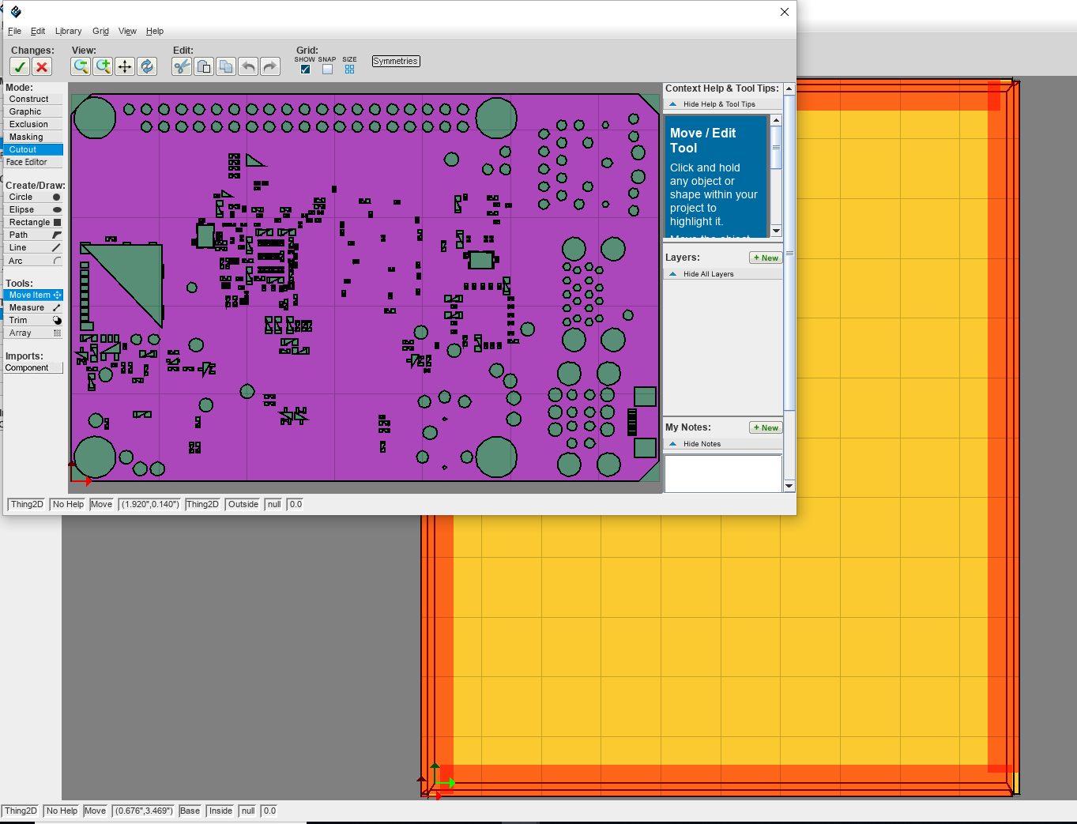Undo the last edit
1077x824 pixels.
(x=248, y=66)
